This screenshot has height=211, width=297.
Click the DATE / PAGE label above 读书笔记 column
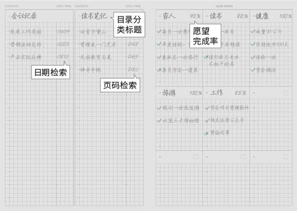coord(133,6)
